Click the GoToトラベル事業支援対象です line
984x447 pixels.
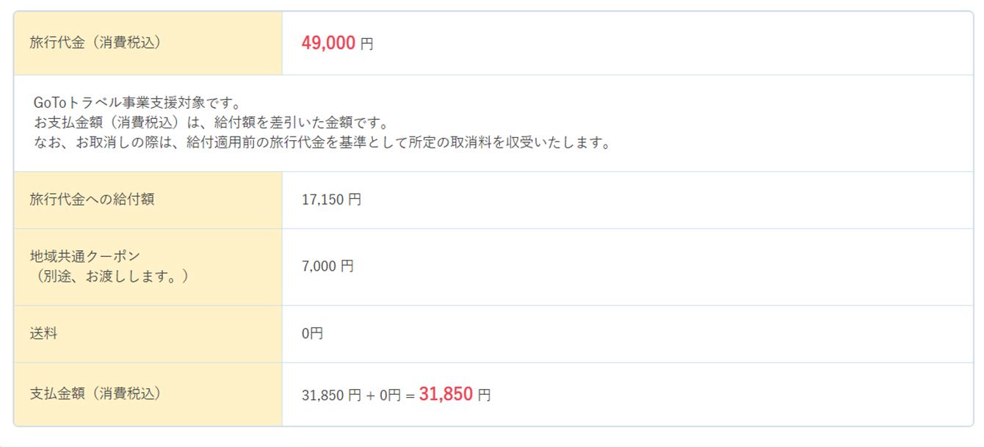click(x=137, y=103)
